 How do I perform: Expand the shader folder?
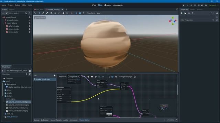4,93
